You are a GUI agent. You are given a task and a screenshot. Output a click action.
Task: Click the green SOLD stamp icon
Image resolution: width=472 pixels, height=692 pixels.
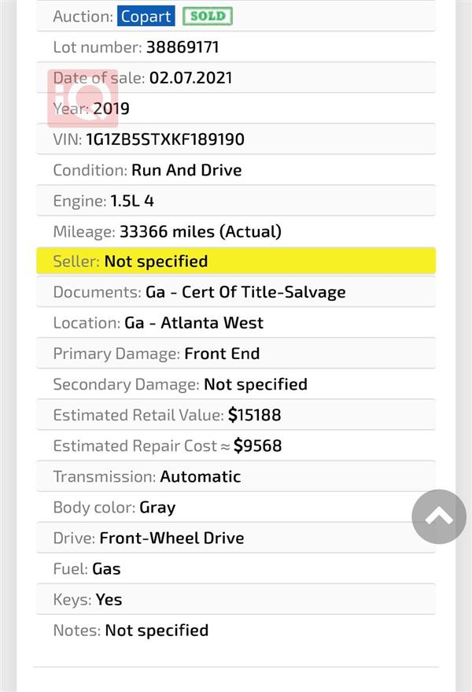[x=208, y=17]
